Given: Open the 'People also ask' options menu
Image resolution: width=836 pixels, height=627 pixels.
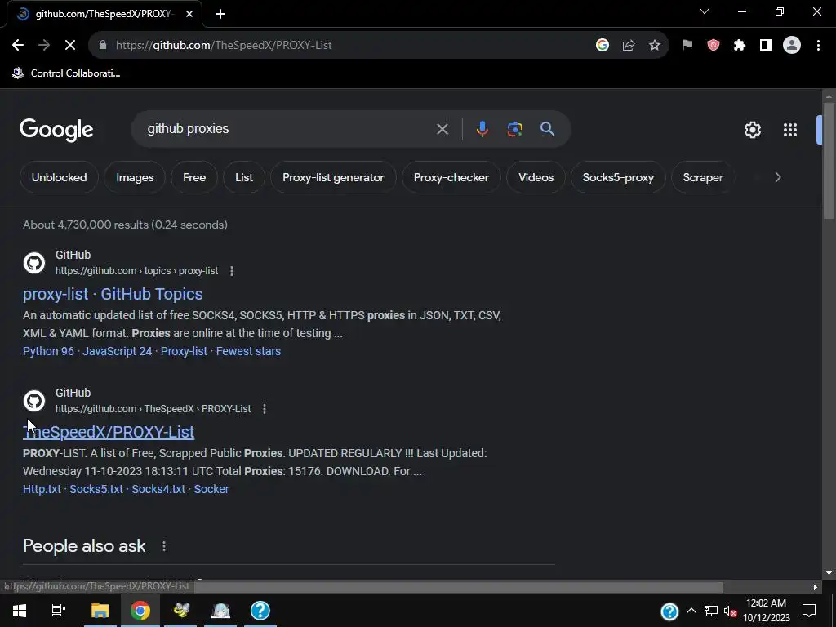Looking at the screenshot, I should pyautogui.click(x=163, y=546).
